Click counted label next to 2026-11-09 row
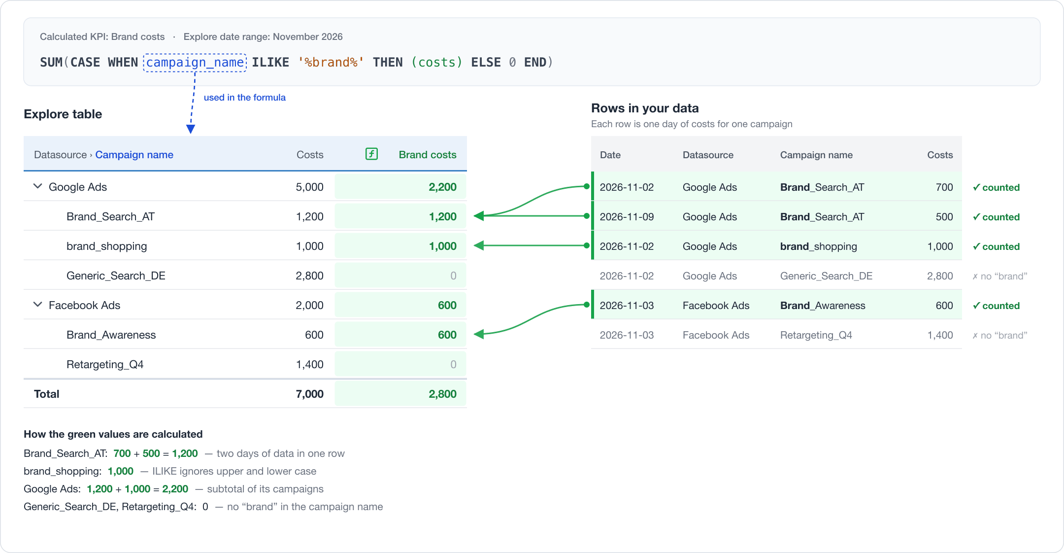This screenshot has width=1064, height=553. [996, 217]
